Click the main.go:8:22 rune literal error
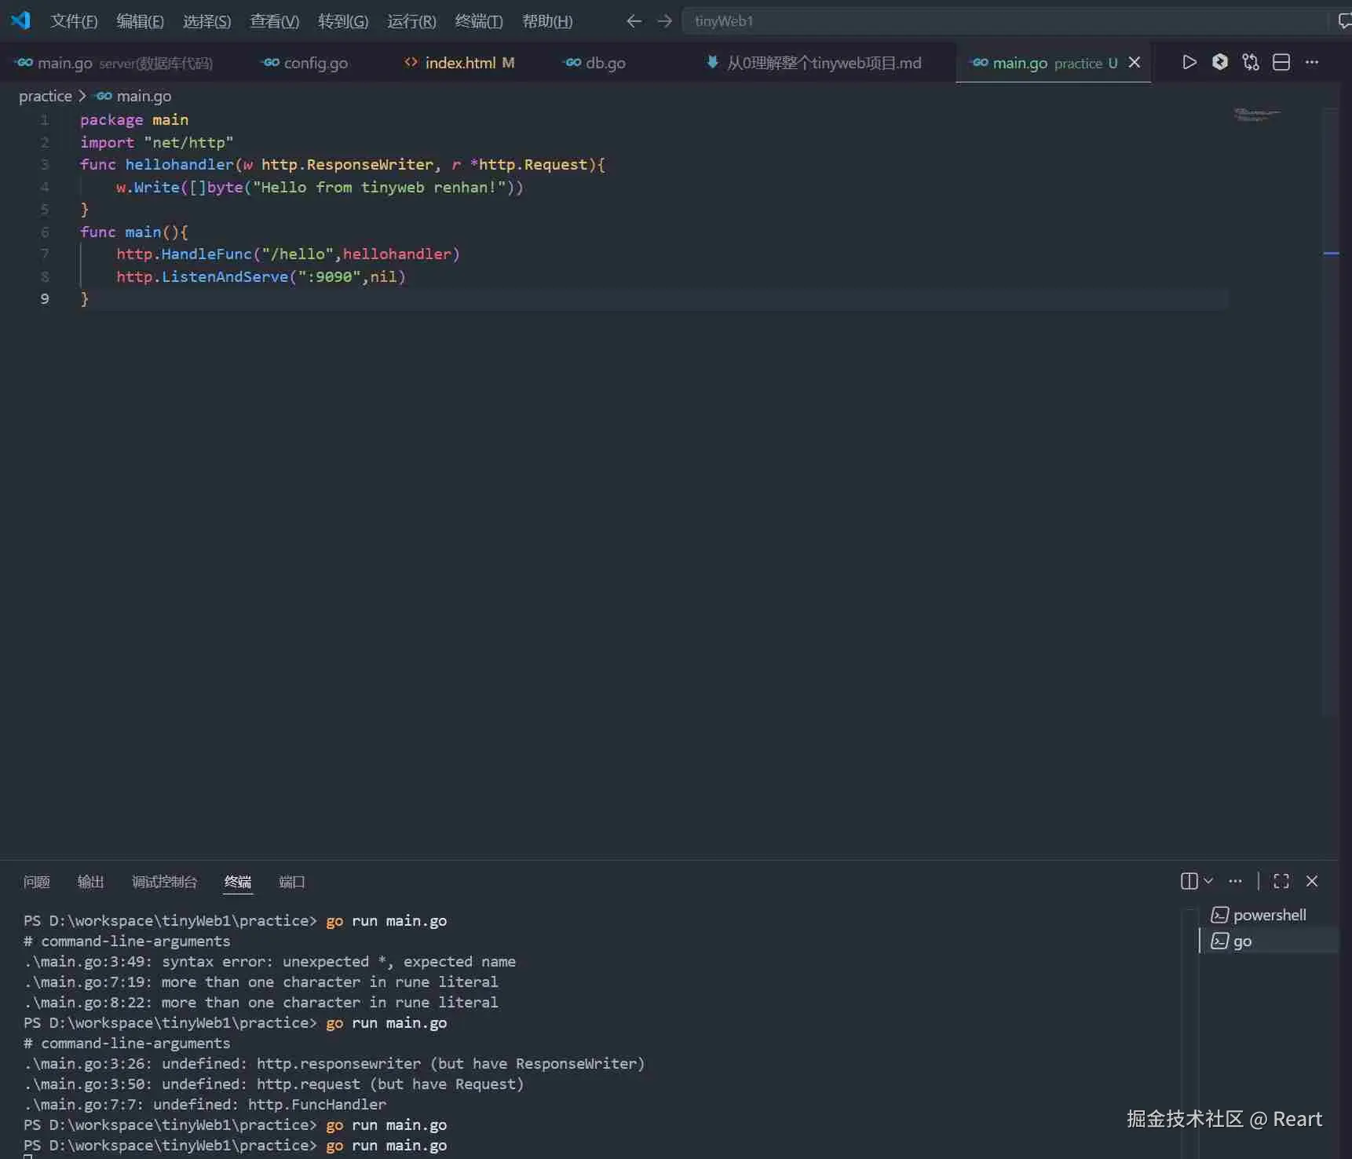This screenshot has width=1352, height=1159. coord(261,1002)
